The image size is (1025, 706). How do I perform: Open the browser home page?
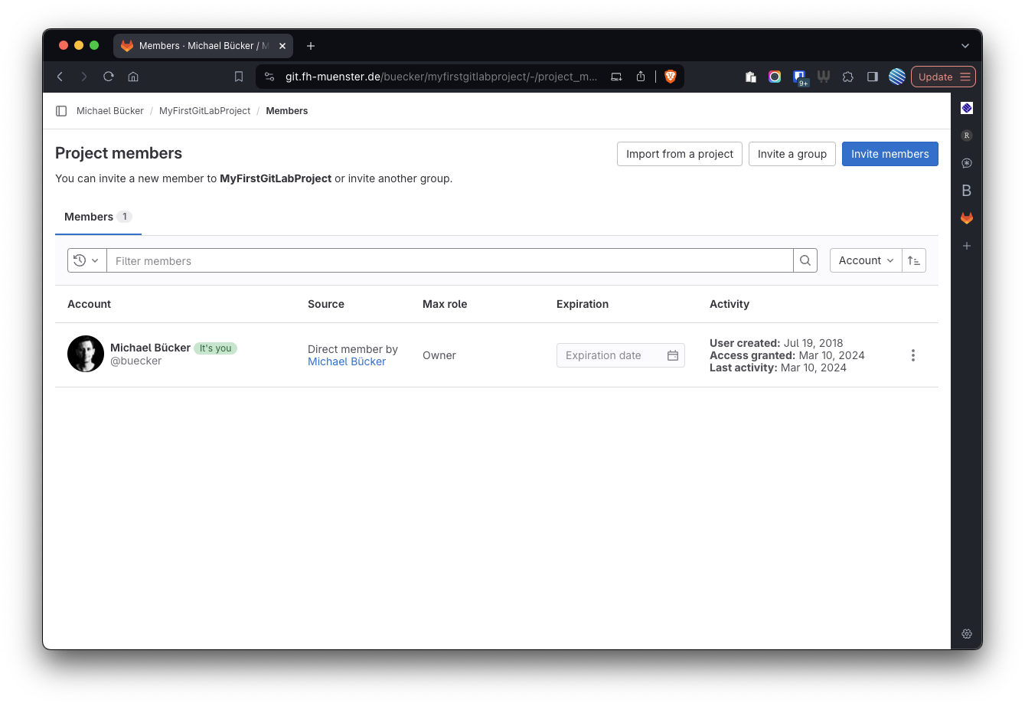tap(133, 77)
